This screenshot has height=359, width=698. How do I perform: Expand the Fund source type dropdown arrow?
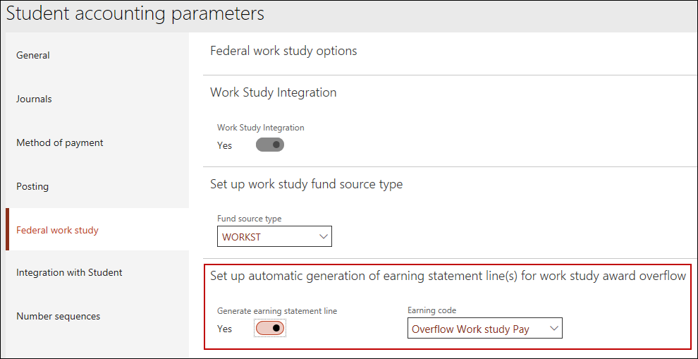[x=323, y=237]
